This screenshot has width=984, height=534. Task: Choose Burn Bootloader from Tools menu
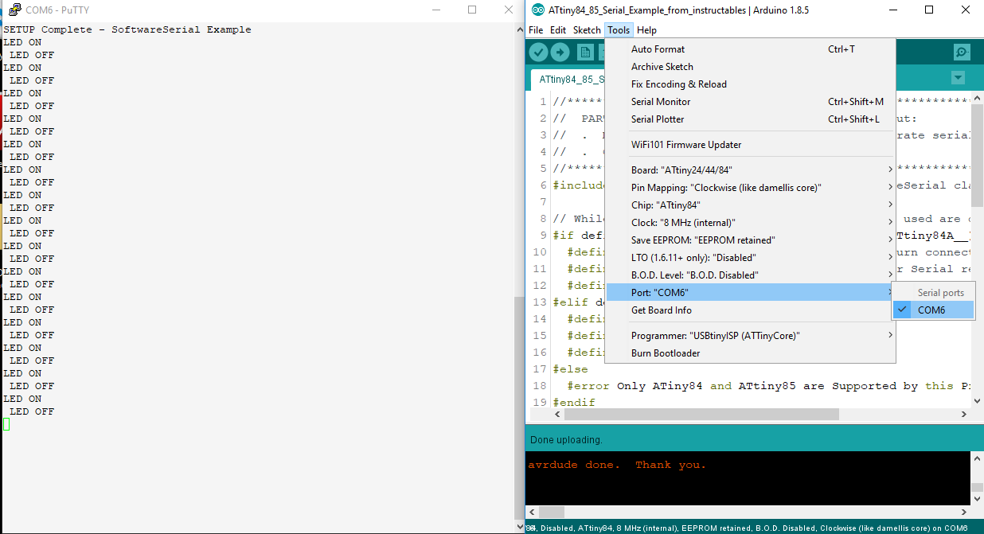[x=666, y=353]
